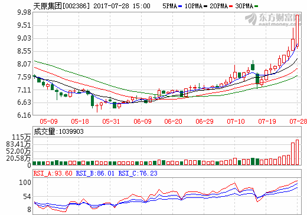Click the RSI_C:76.23 indicator value
307x215 pixels.
[x=138, y=173]
